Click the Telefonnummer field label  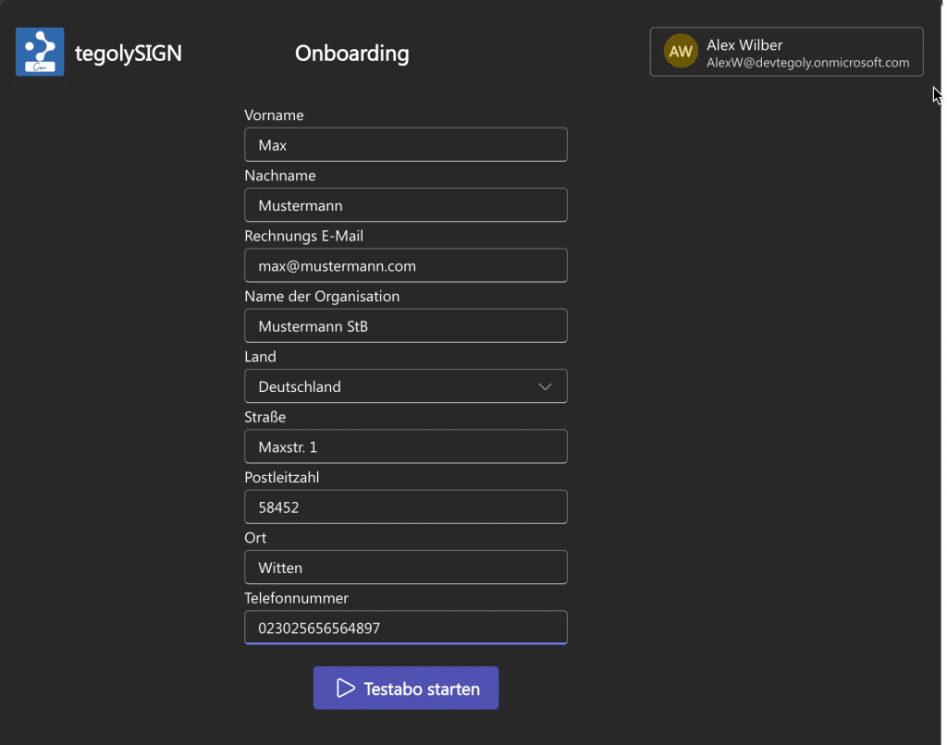coord(296,598)
